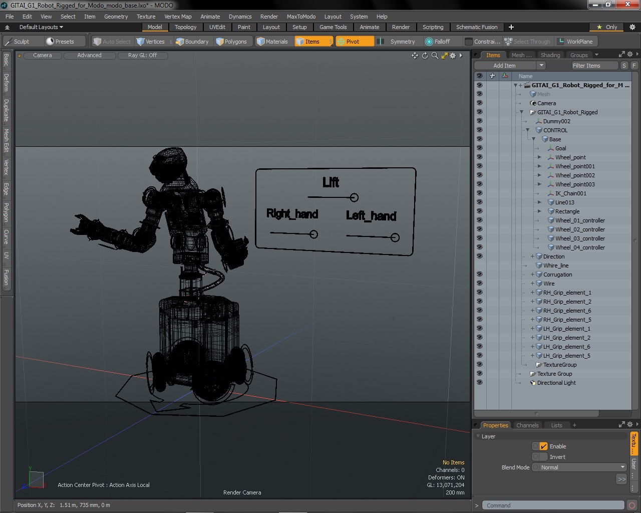Collapse the Base item tree
The height and width of the screenshot is (513, 641).
(x=533, y=139)
